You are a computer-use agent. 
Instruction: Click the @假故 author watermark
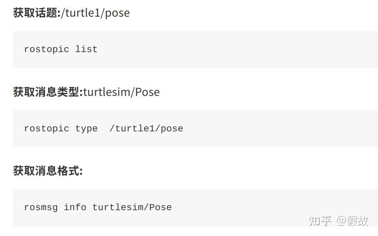(x=352, y=221)
